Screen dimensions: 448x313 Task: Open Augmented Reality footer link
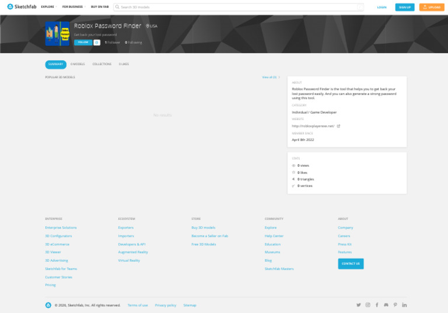tap(133, 252)
